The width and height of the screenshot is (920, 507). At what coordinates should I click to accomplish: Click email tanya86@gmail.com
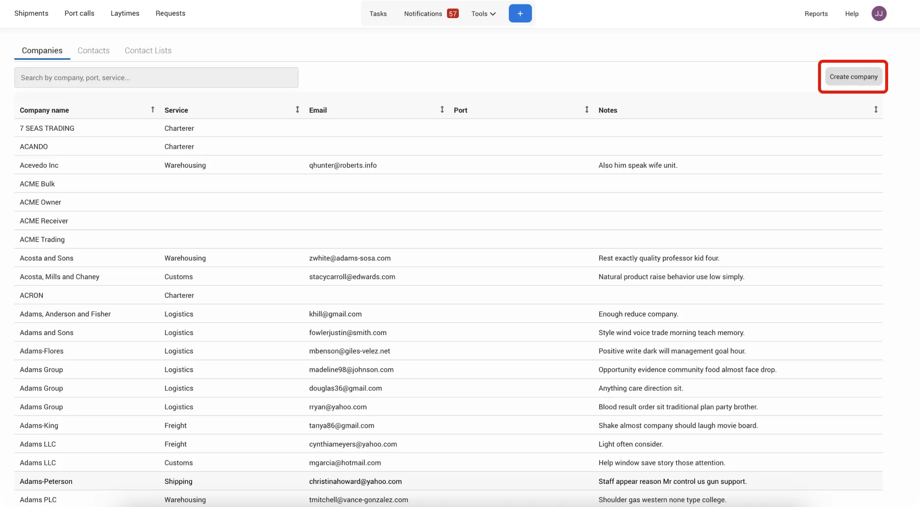(x=342, y=426)
